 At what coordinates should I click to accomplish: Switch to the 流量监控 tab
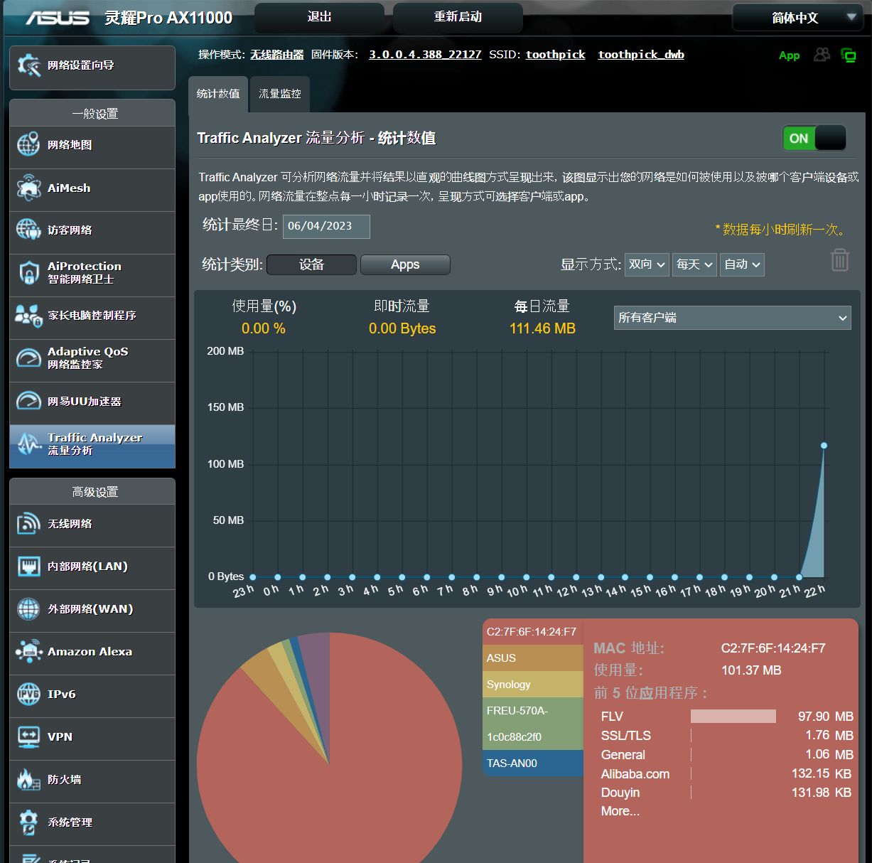(x=280, y=94)
